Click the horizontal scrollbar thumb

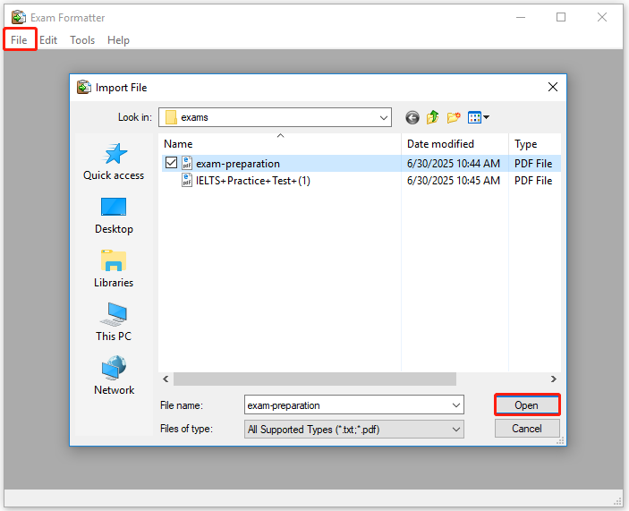(315, 379)
